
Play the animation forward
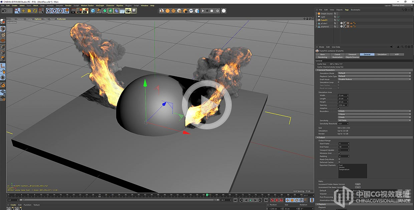click(251, 200)
